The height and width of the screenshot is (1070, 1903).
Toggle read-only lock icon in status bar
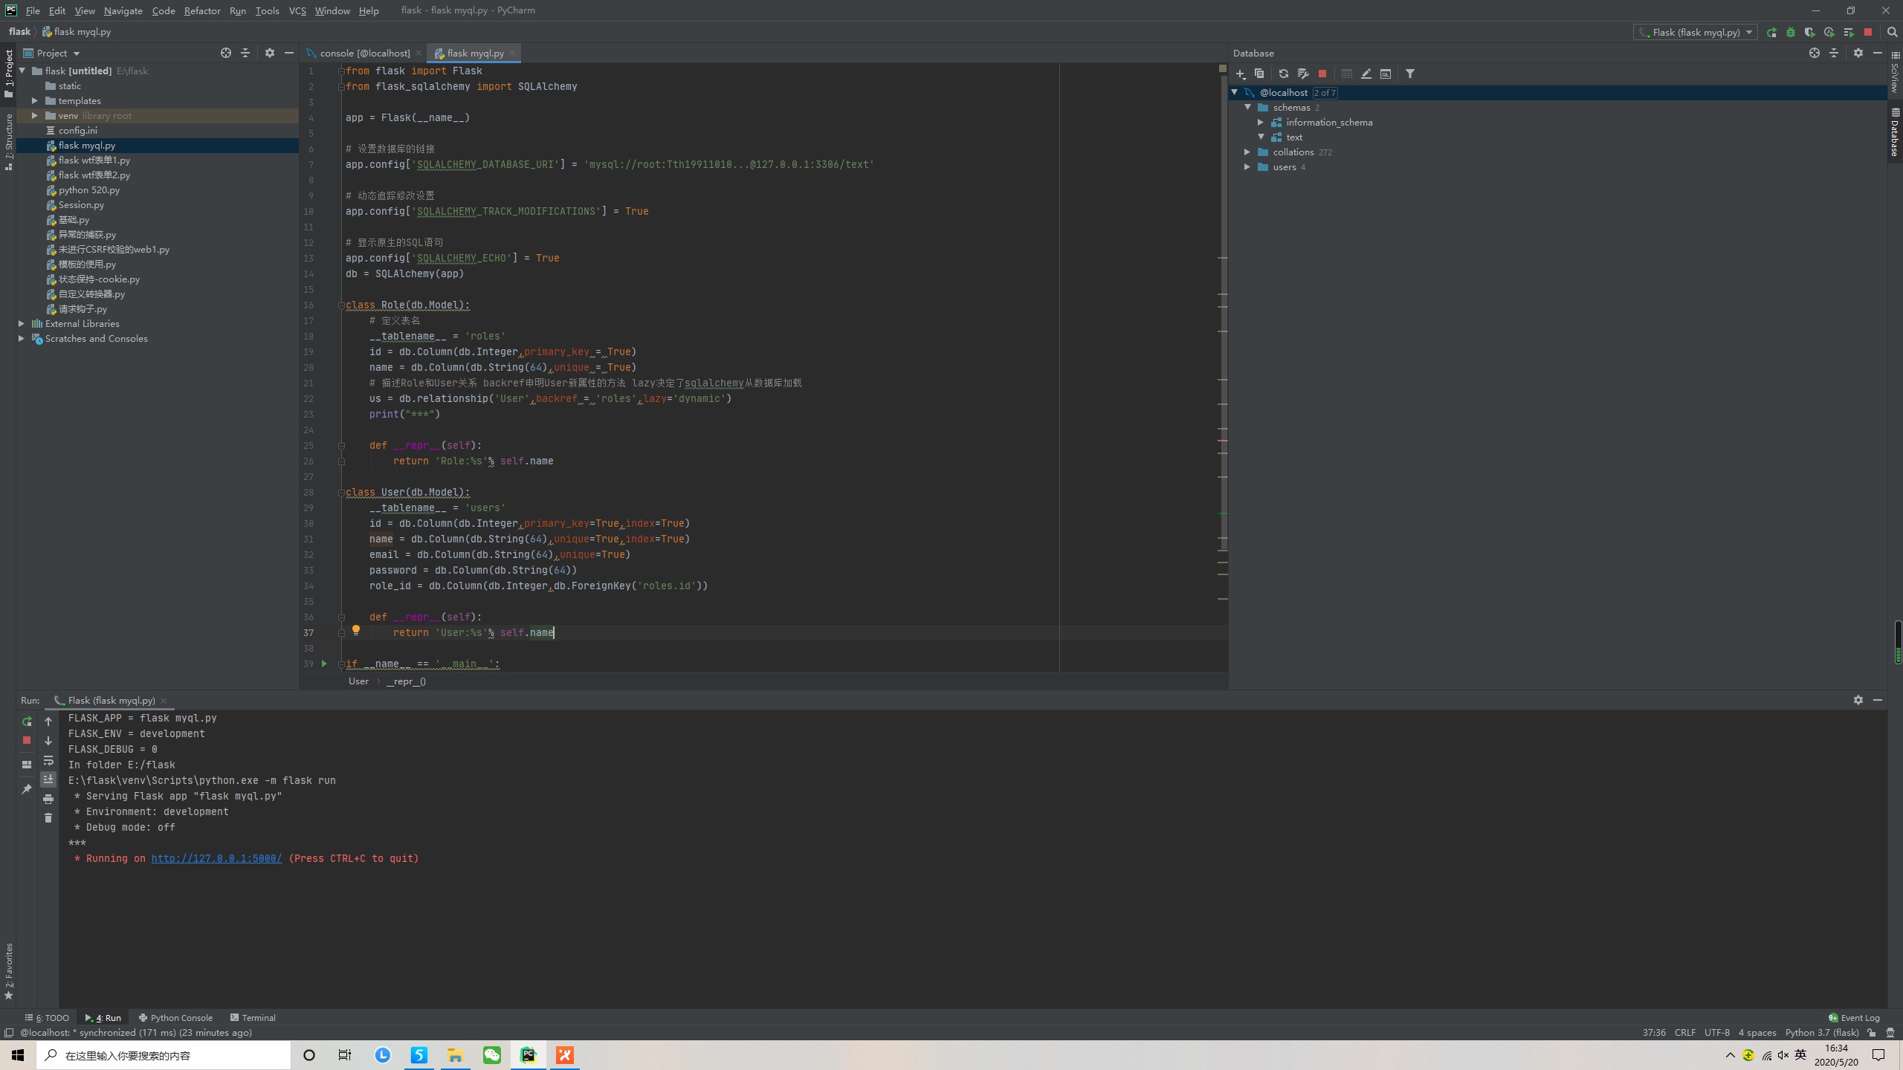pos(1872,1033)
